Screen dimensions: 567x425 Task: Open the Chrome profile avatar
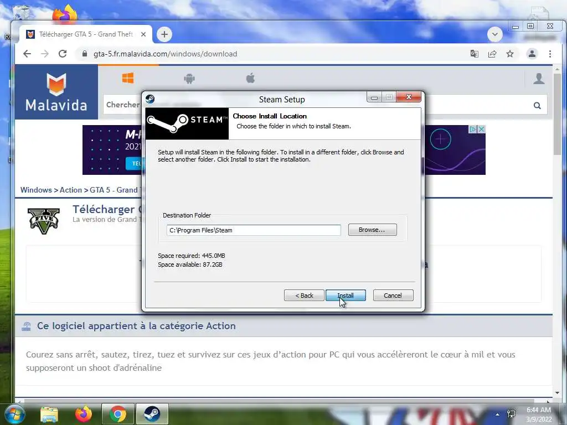[x=532, y=54]
